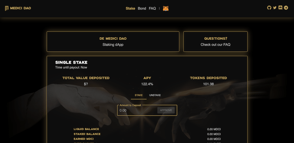Click the Total Value Deposited amount
Image resolution: width=294 pixels, height=143 pixels.
pyautogui.click(x=86, y=84)
